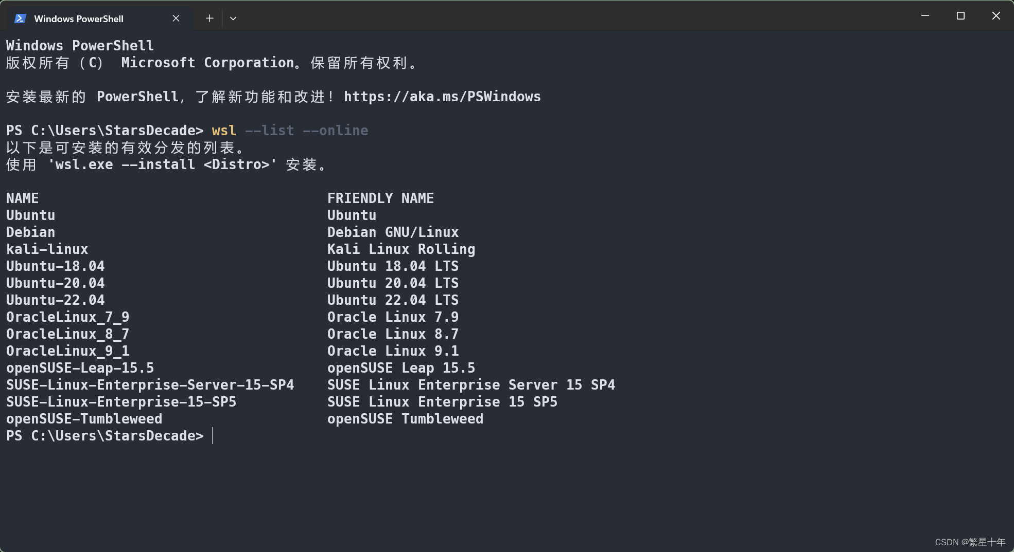Maximize the terminal window
This screenshot has width=1014, height=552.
tap(960, 16)
